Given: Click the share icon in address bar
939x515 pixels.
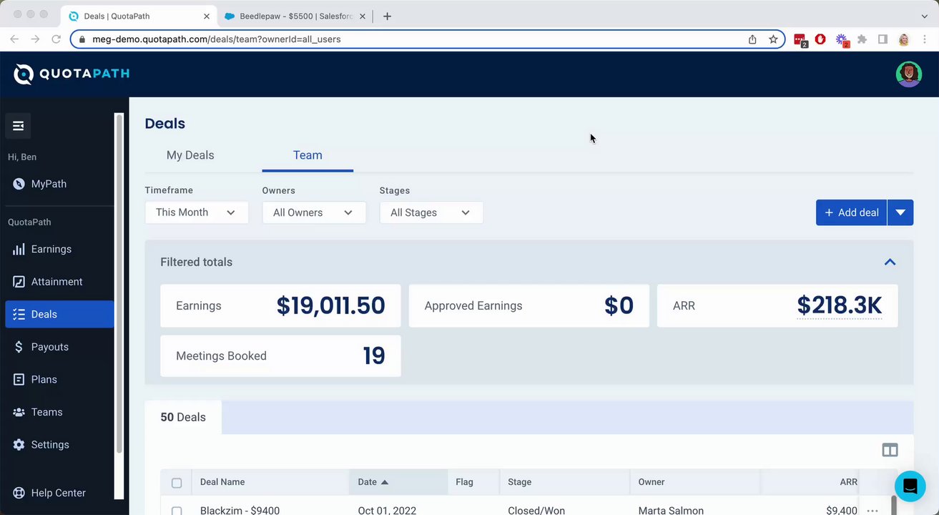Looking at the screenshot, I should click(752, 39).
